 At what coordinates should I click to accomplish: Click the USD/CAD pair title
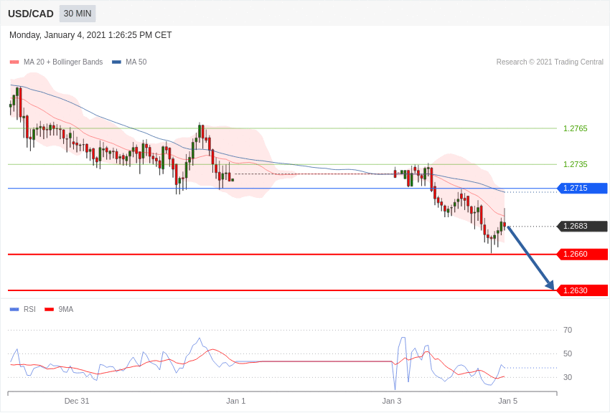pyautogui.click(x=31, y=14)
